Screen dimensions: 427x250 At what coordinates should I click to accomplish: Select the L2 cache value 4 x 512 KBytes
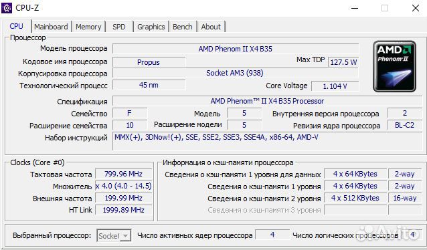(355, 198)
